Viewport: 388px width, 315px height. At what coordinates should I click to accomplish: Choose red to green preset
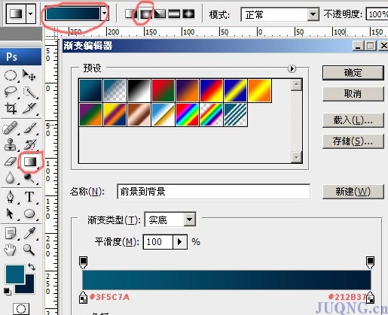point(163,90)
